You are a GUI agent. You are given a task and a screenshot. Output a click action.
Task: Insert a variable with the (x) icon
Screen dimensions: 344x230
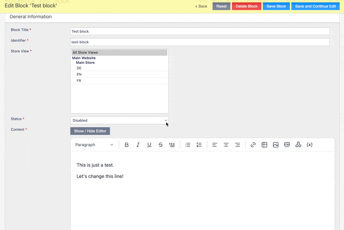click(310, 145)
